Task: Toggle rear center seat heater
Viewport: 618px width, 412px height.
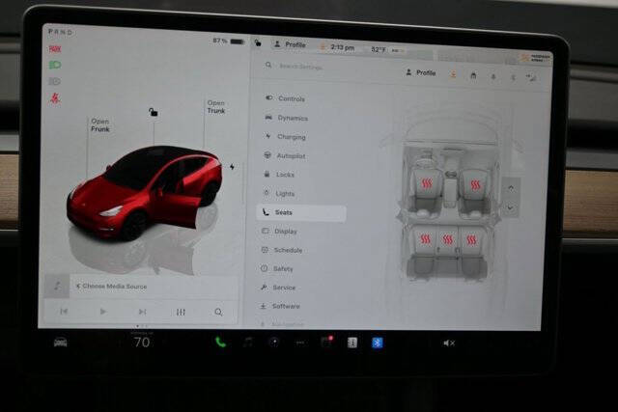Action: pos(448,239)
